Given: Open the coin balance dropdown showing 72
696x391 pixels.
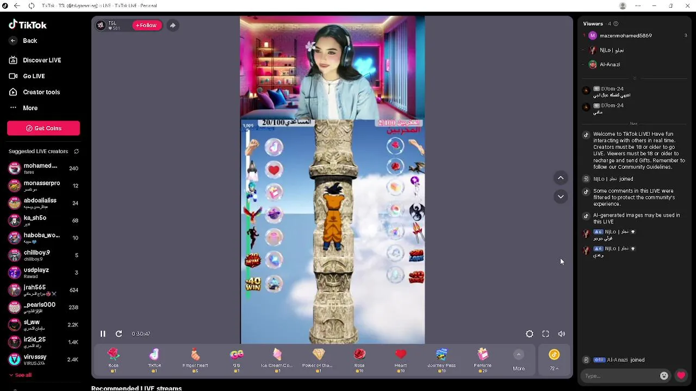Looking at the screenshot, I should pos(554,361).
